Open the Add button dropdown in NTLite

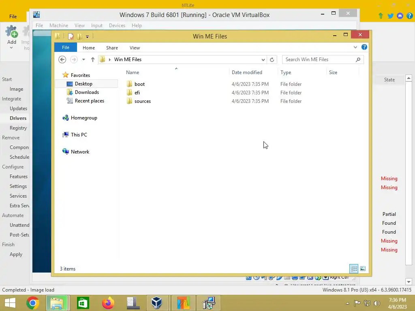pyautogui.click(x=11, y=48)
